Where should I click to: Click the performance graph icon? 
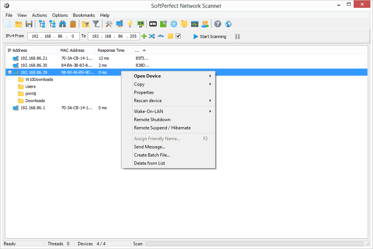click(195, 24)
